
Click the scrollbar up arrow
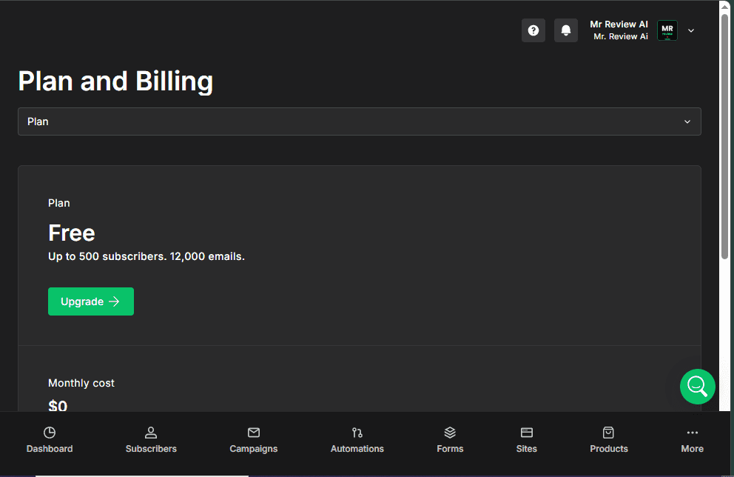point(724,6)
